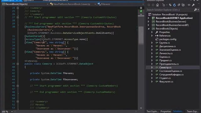The image size is (201, 113).
Task: Open the Properties bottom tab
Action: [166, 111]
